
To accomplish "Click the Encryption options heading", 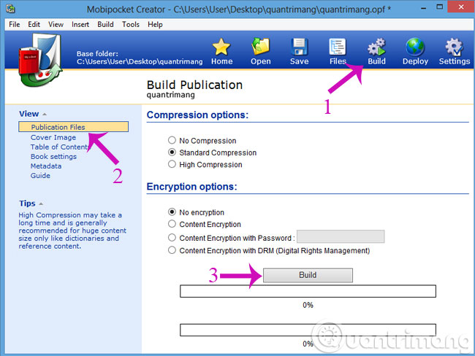I will point(191,187).
